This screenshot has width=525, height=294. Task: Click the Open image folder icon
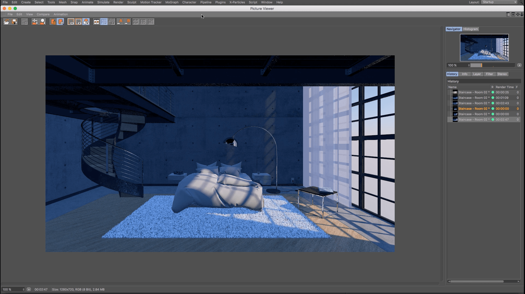click(6, 22)
